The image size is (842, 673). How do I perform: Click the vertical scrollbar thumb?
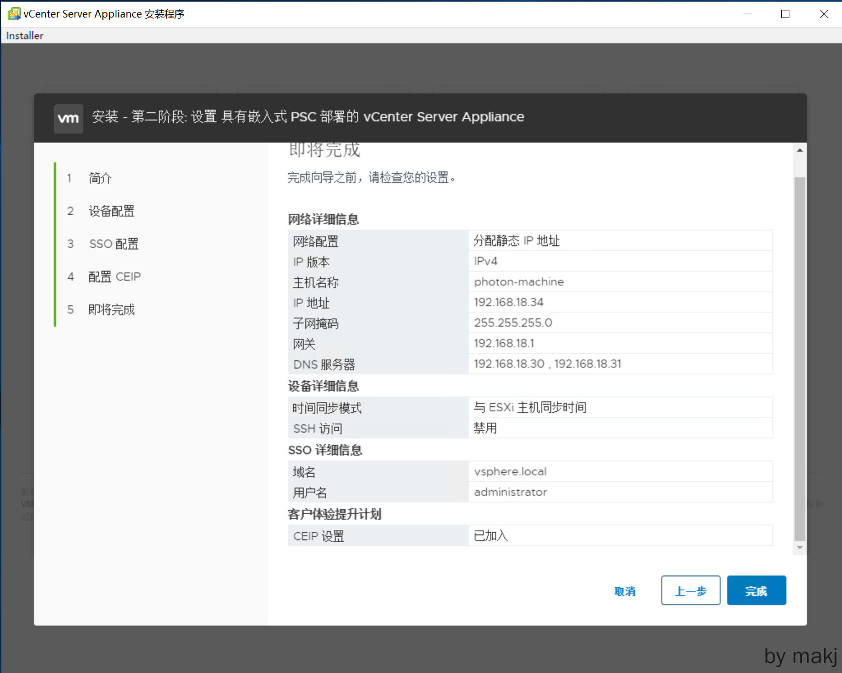point(800,356)
